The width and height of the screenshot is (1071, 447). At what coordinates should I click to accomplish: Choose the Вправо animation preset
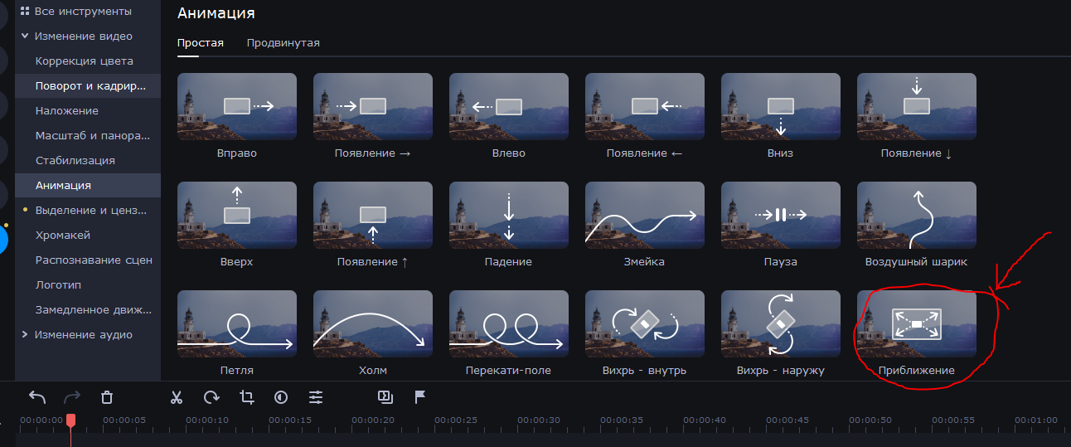(237, 107)
